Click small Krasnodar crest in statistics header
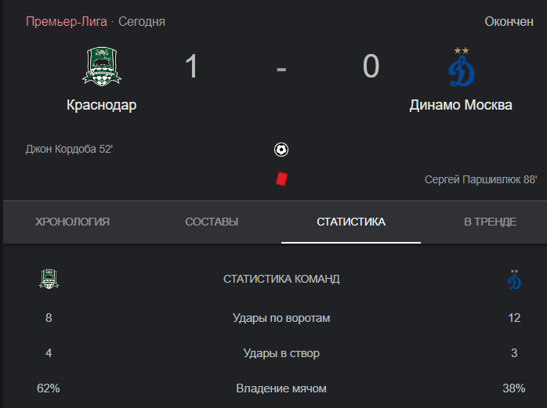Viewport: 547px width, 408px height. coord(49,279)
